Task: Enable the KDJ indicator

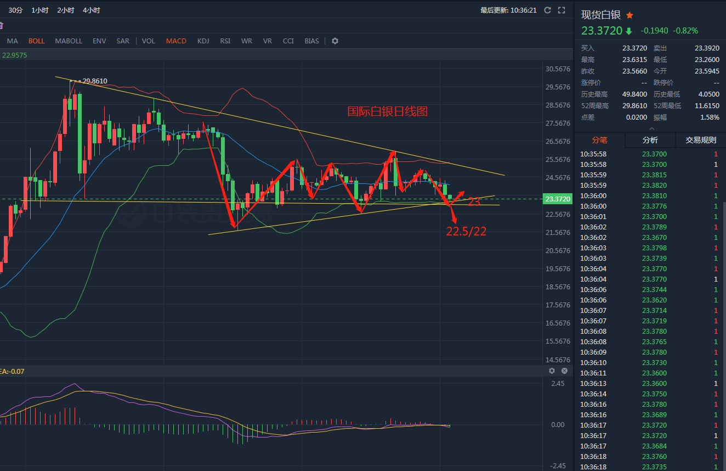Action: [x=203, y=41]
